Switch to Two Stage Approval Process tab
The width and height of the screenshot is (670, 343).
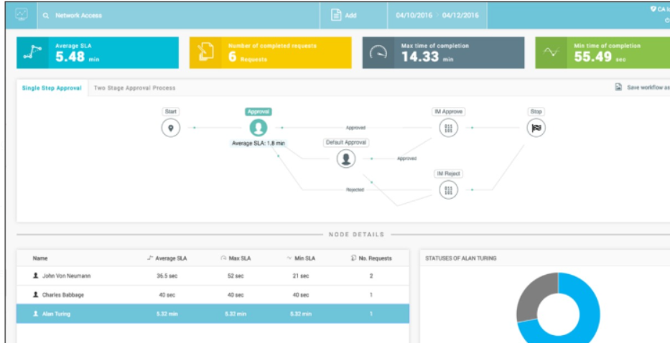(134, 88)
